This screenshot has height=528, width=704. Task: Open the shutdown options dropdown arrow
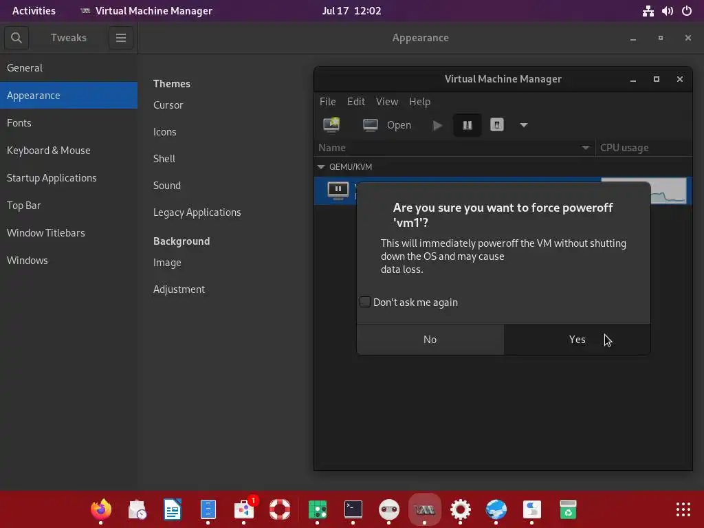pos(523,125)
